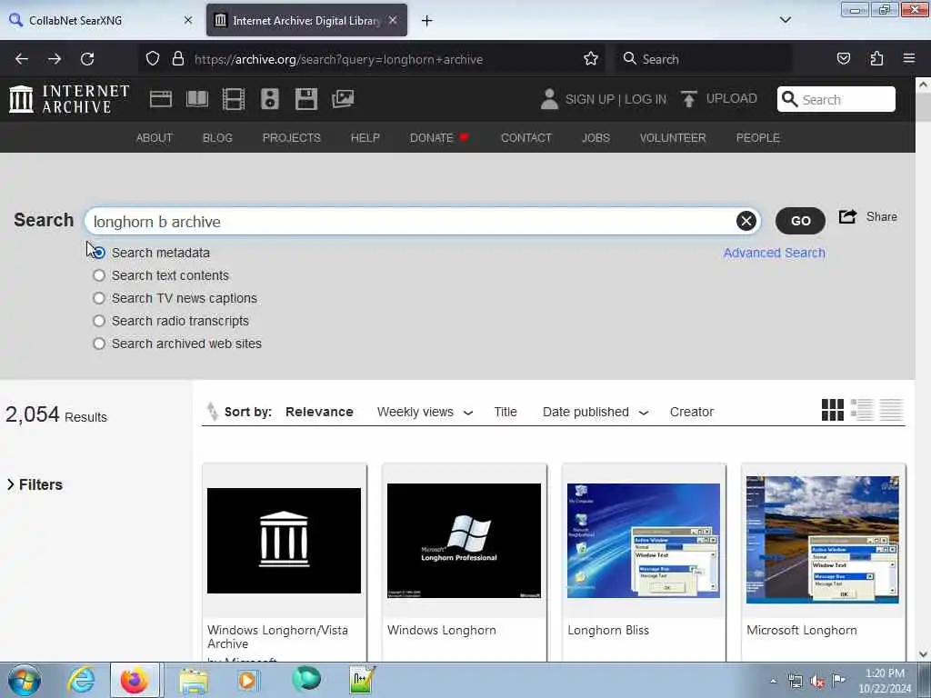Toggle the sort direction arrows icon
Image resolution: width=931 pixels, height=698 pixels.
tap(212, 412)
